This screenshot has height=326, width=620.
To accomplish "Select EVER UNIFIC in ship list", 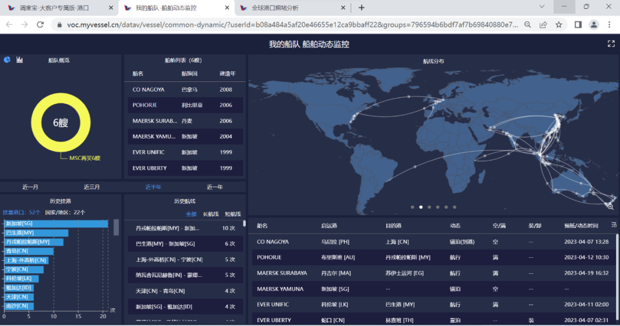I will (185, 152).
